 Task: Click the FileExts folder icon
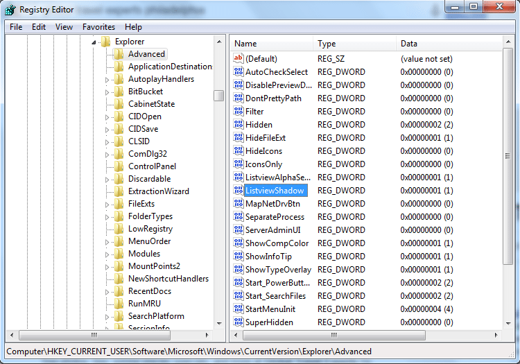pos(119,204)
